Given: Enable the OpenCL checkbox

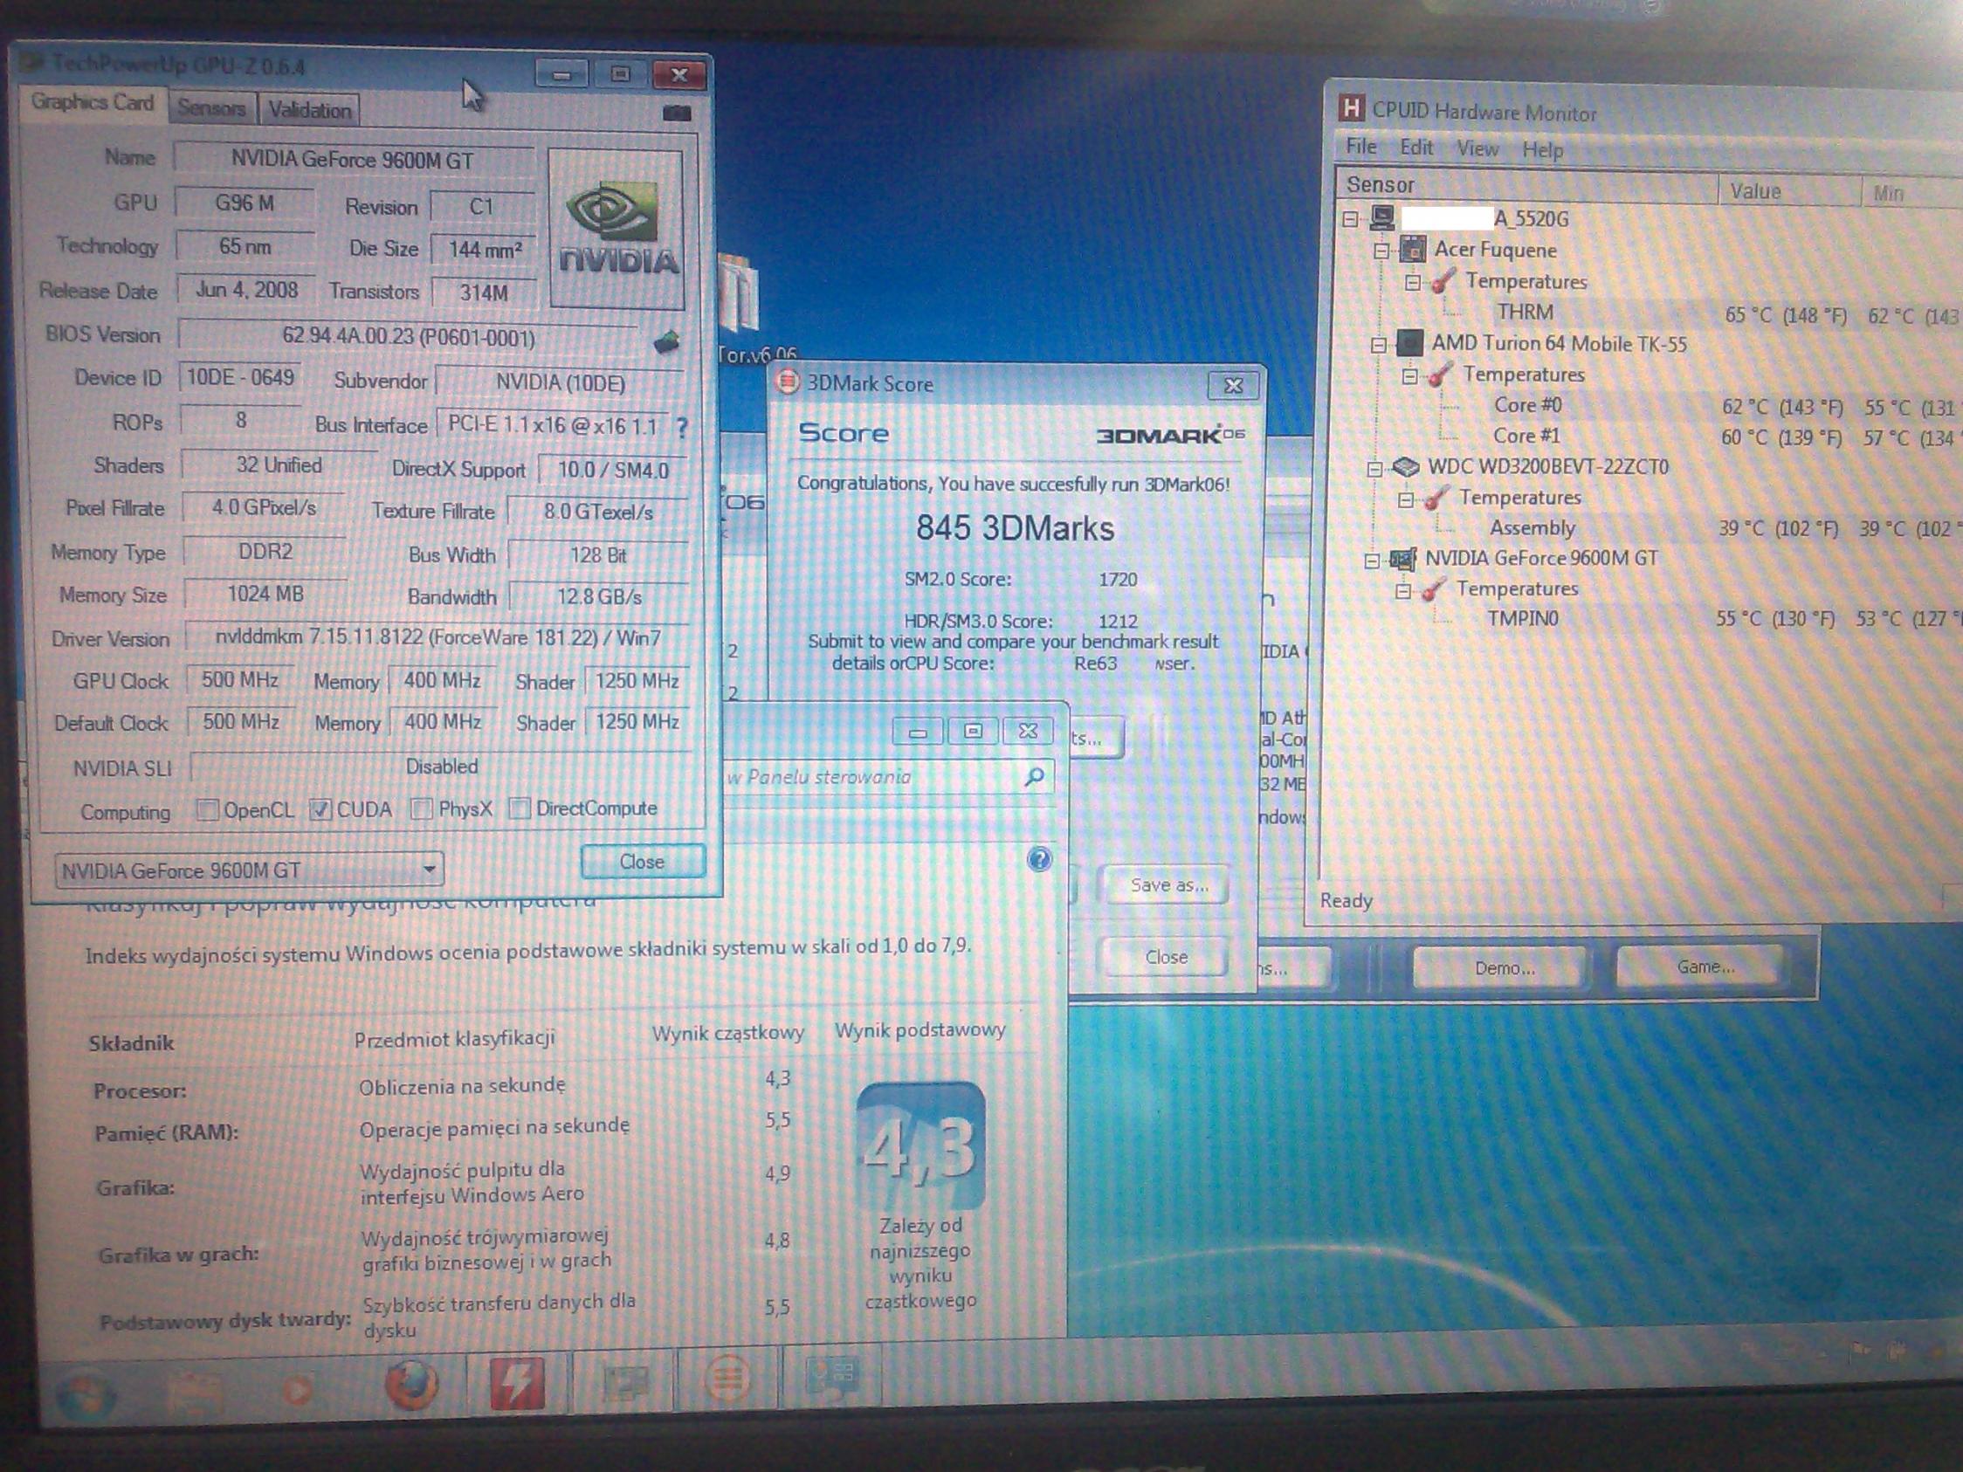Looking at the screenshot, I should click(x=207, y=809).
